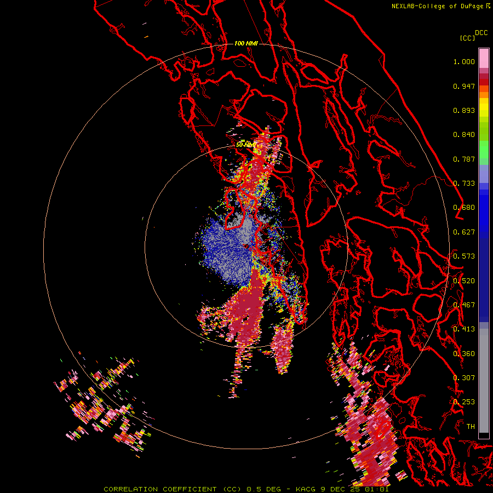493x493 pixels.
Task: Click the 01:01 timestamp text
Action: click(377, 489)
